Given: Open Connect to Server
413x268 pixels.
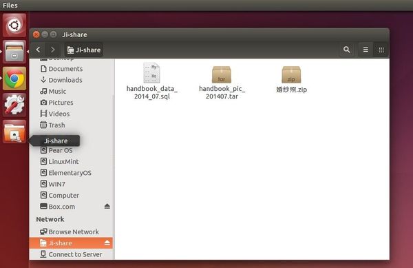Looking at the screenshot, I should 72,254.
